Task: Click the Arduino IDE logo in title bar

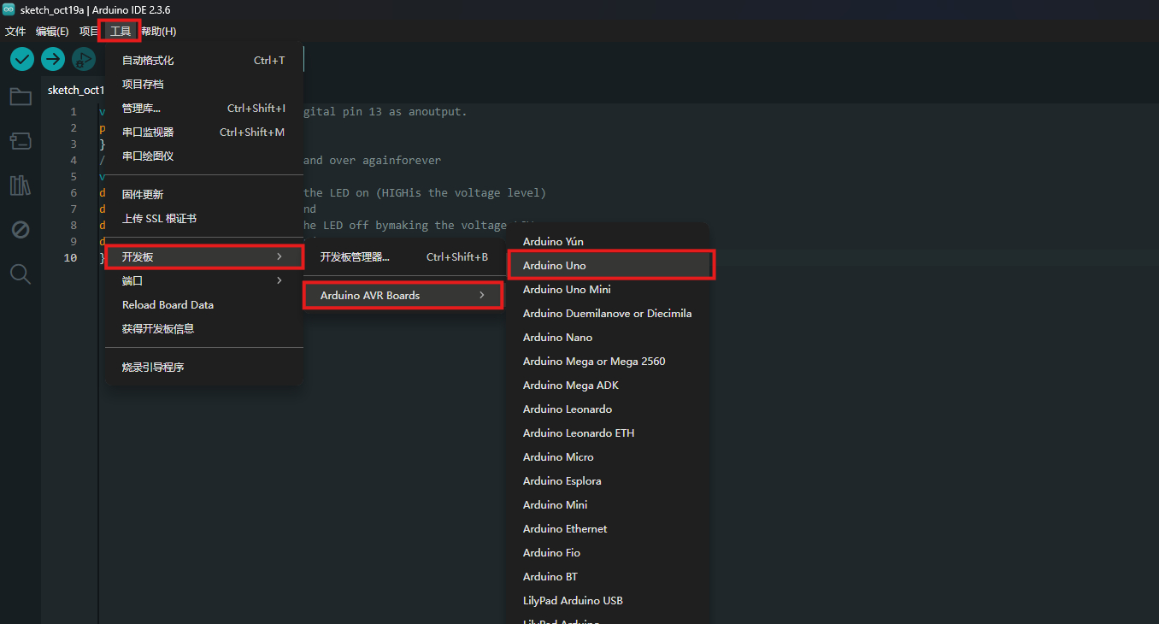Action: click(9, 9)
